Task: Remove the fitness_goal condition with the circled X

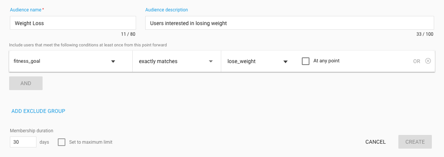Action: pyautogui.click(x=428, y=61)
